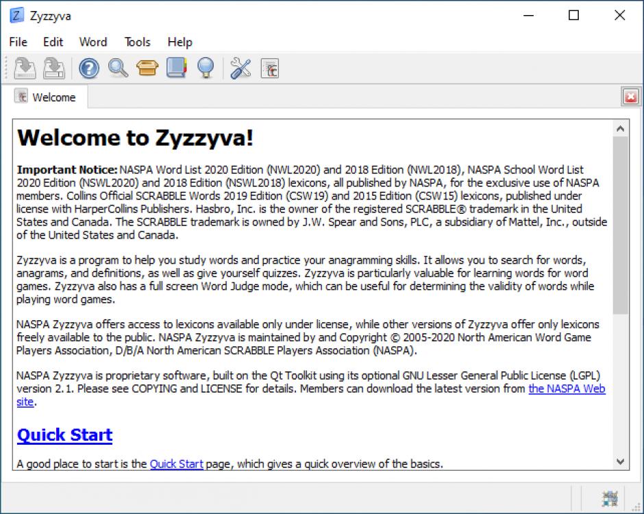Click the window resize grip in the corner
The width and height of the screenshot is (644, 514).
(x=636, y=506)
